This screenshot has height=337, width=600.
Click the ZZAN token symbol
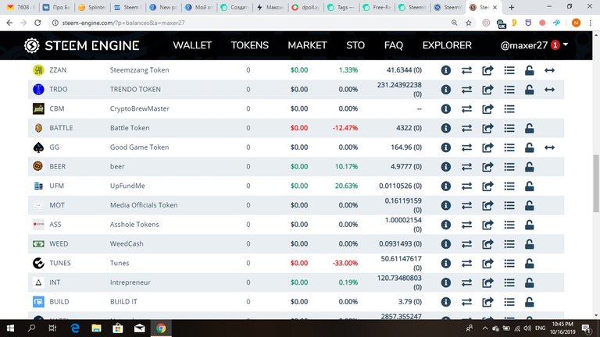[58, 70]
